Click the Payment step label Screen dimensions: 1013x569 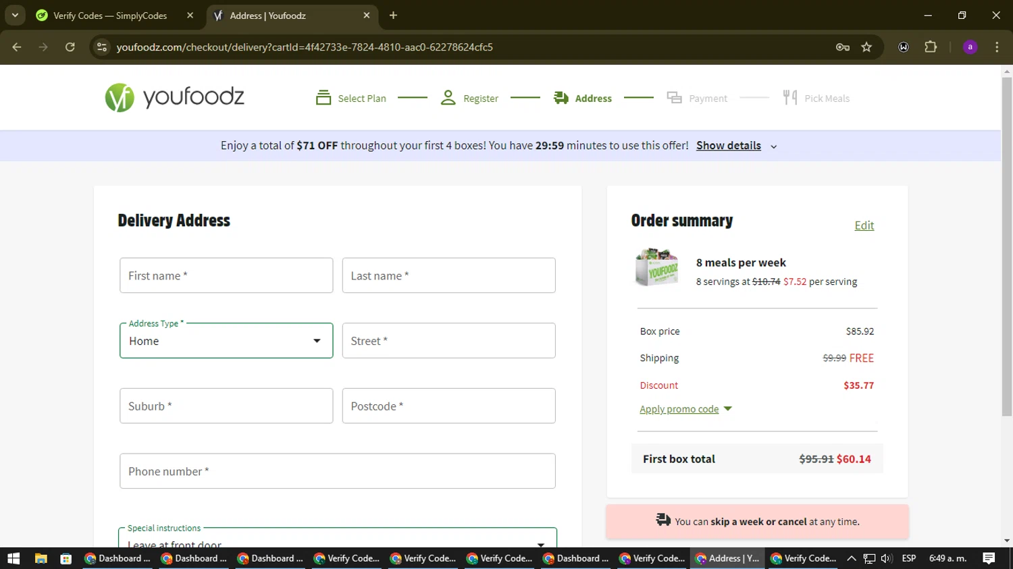[x=708, y=99]
